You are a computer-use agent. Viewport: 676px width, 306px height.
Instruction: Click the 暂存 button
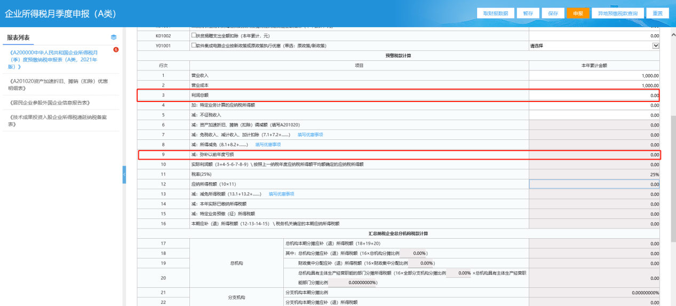[528, 13]
